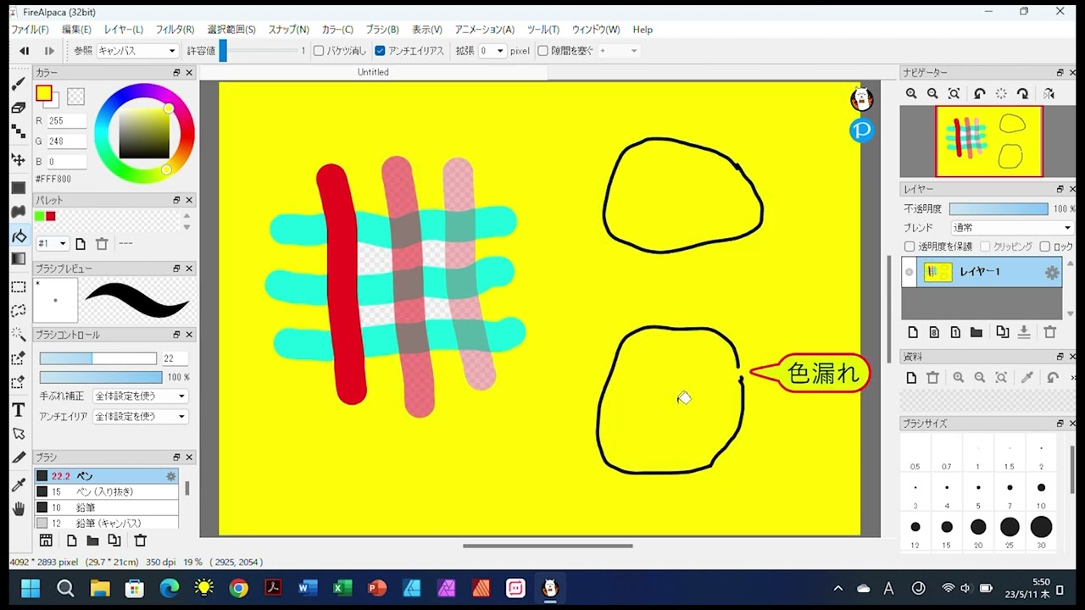The width and height of the screenshot is (1085, 610).
Task: Open アニメーション(A) menu
Action: coord(484,30)
